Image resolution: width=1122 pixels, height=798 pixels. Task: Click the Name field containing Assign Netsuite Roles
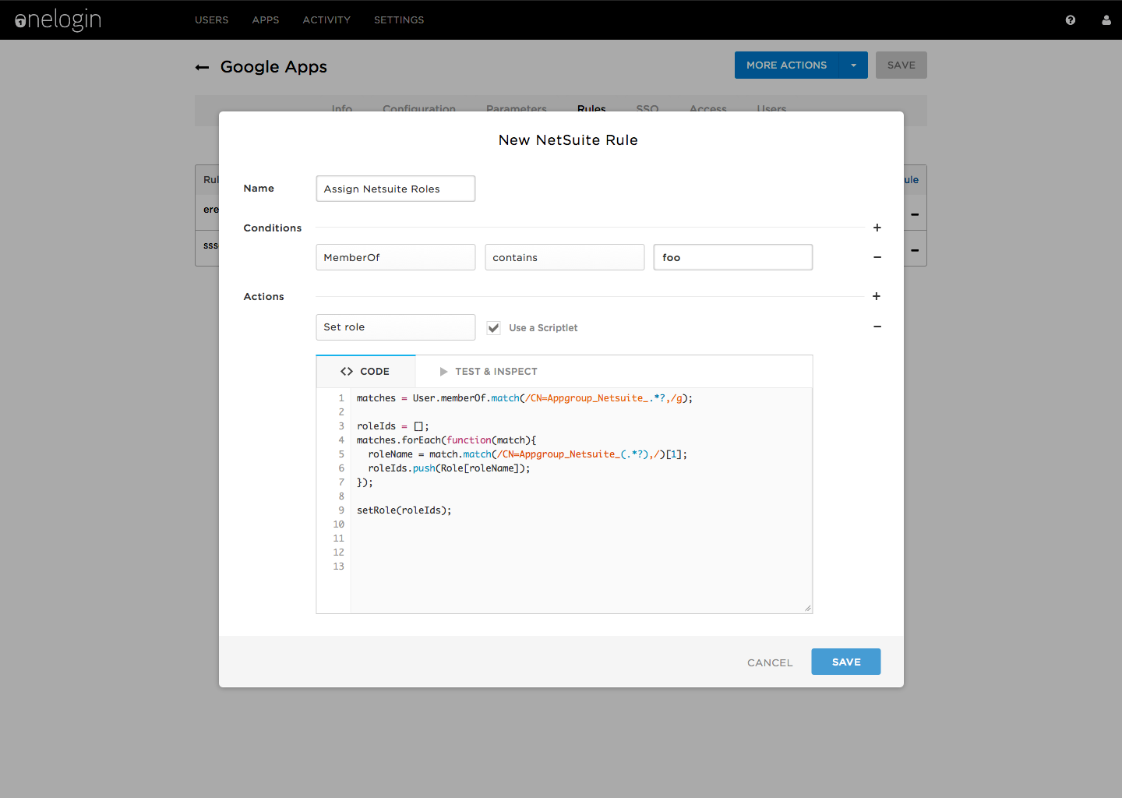tap(396, 189)
